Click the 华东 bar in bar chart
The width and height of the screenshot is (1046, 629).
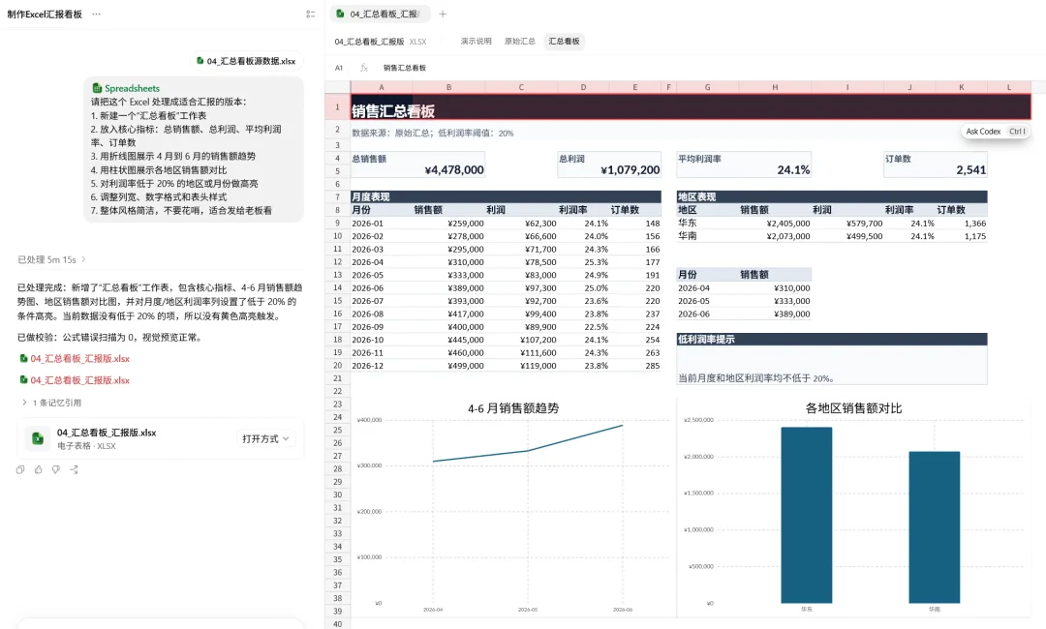click(x=807, y=515)
